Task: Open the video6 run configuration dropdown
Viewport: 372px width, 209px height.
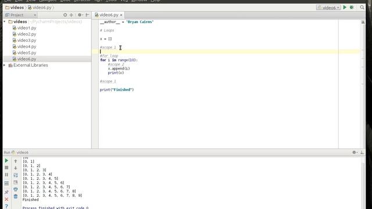Action: click(328, 8)
